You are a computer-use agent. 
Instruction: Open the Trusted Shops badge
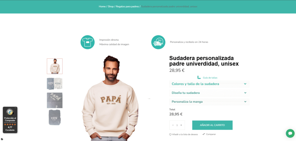pyautogui.click(x=10, y=120)
